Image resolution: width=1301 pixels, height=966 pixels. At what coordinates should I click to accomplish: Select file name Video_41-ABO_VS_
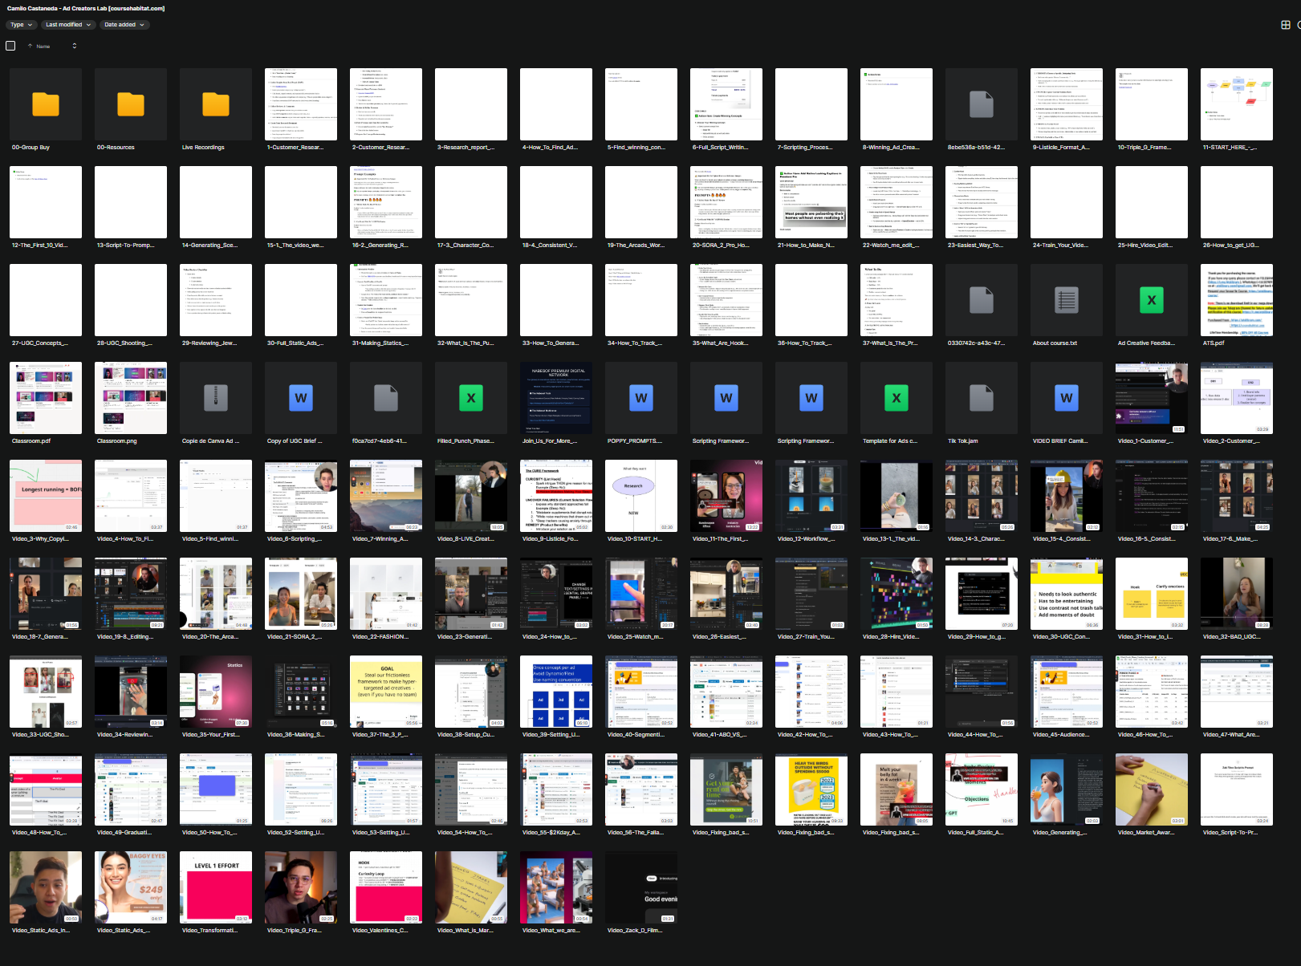pos(720,735)
